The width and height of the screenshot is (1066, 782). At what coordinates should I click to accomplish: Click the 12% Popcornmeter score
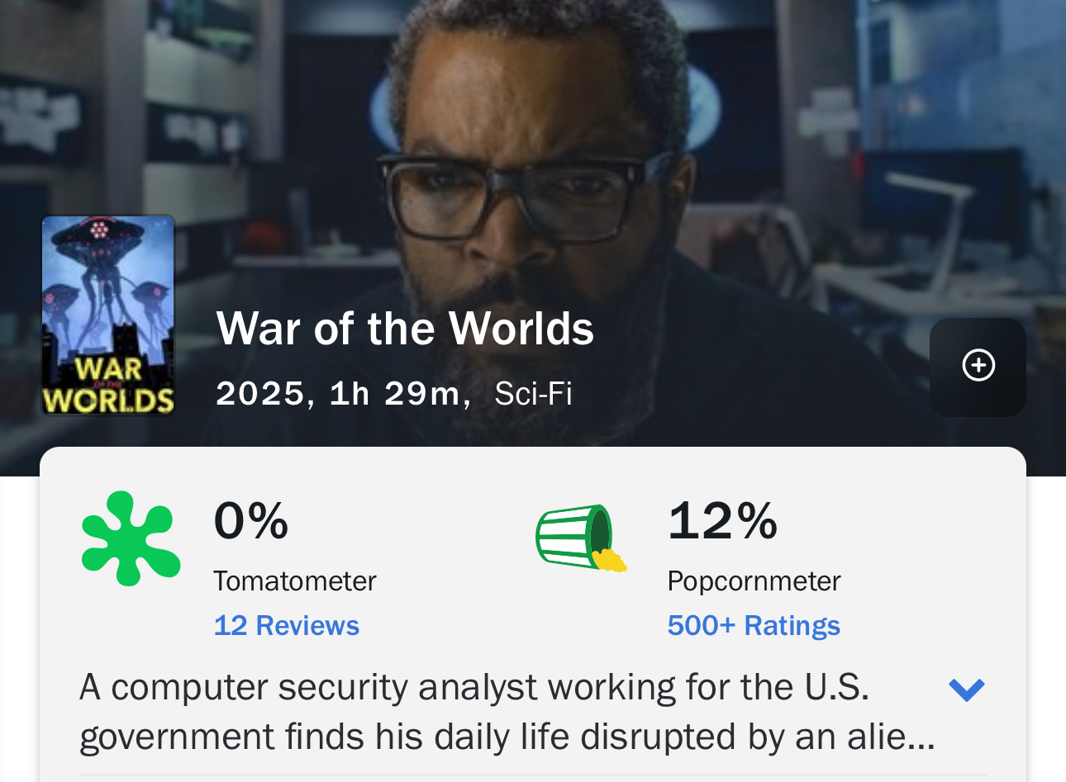click(723, 521)
